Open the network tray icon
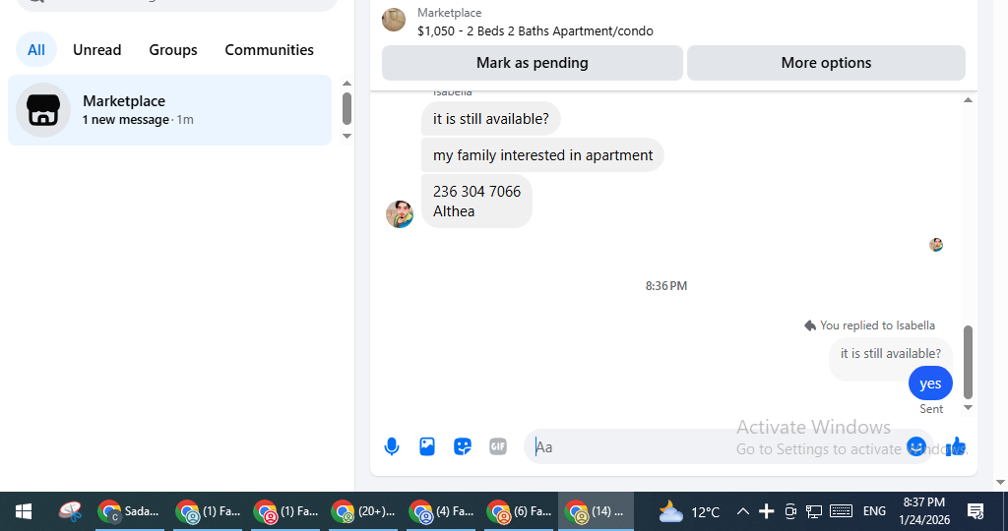 coord(814,511)
